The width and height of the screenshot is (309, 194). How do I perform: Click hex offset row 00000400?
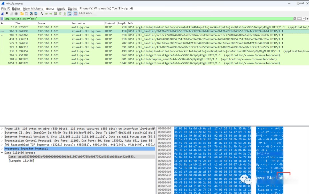click(165, 129)
